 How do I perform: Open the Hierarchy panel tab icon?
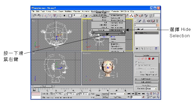tap(144, 21)
